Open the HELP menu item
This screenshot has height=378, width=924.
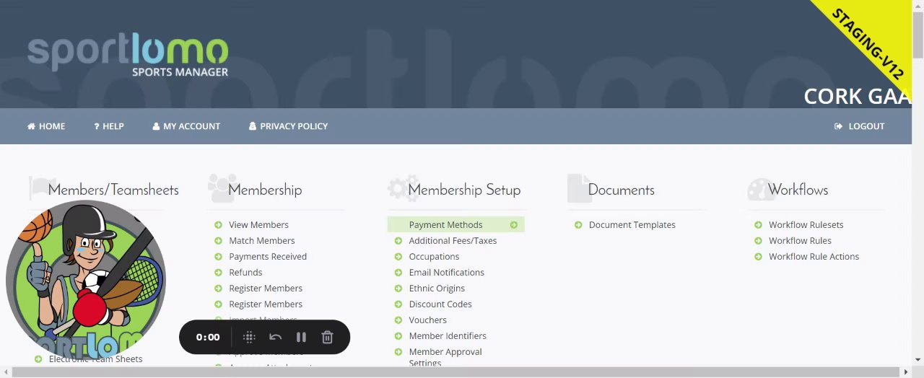click(x=113, y=126)
